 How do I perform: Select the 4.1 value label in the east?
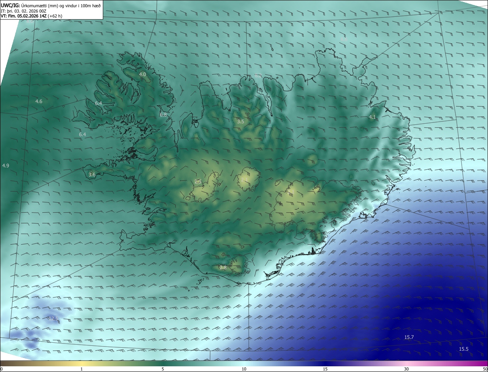(x=372, y=117)
